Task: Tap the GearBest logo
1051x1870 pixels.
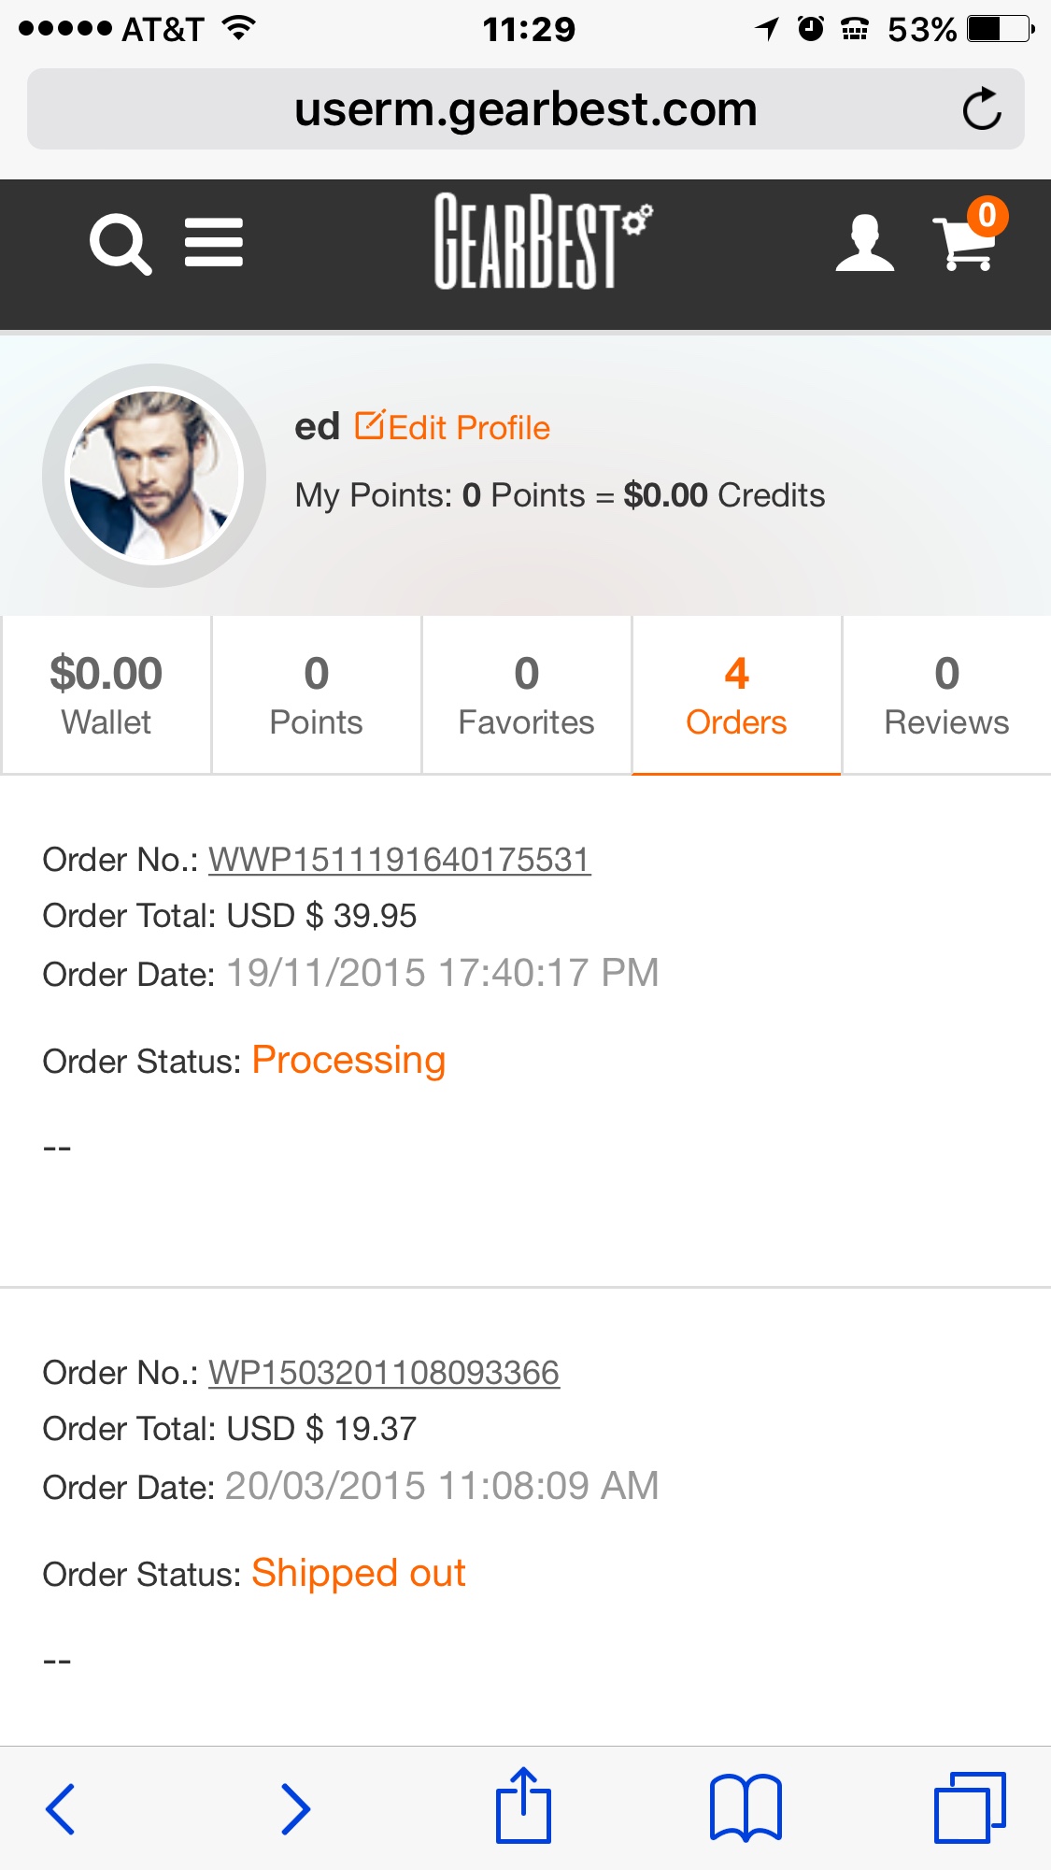Action: tap(542, 241)
